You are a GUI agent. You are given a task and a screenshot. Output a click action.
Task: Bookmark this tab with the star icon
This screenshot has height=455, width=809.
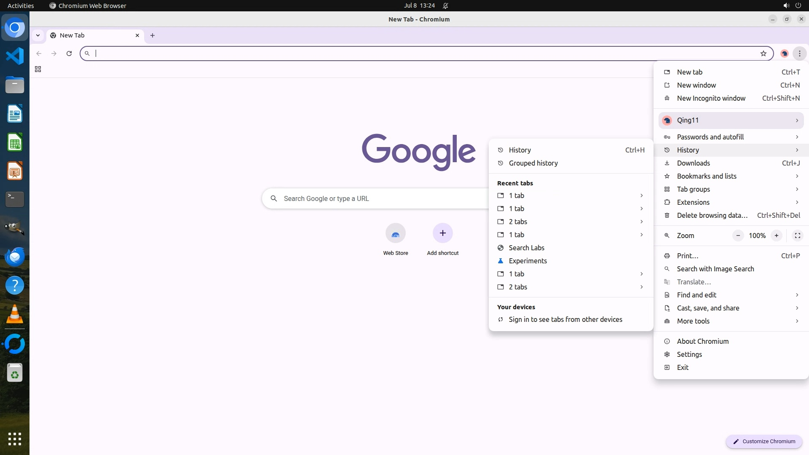(763, 54)
